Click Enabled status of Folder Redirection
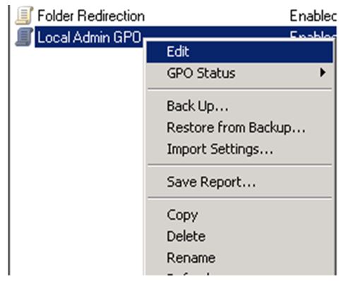 pos(313,16)
